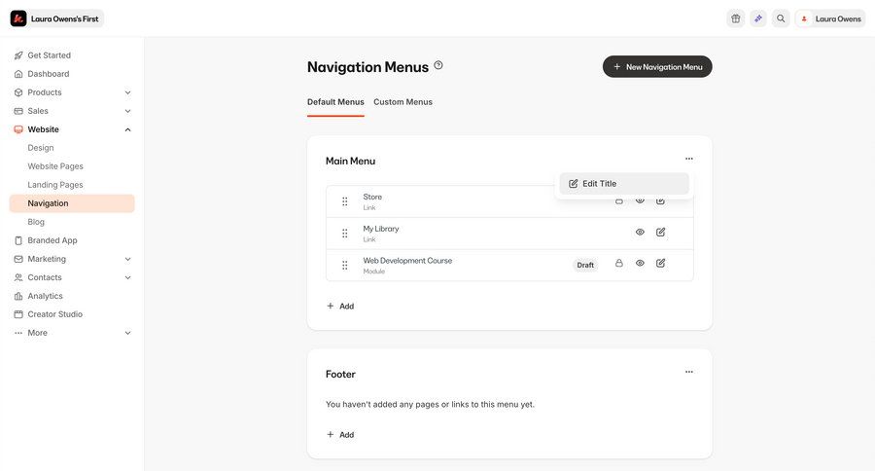
Task: Switch to the Custom Menus tab
Action: click(402, 102)
